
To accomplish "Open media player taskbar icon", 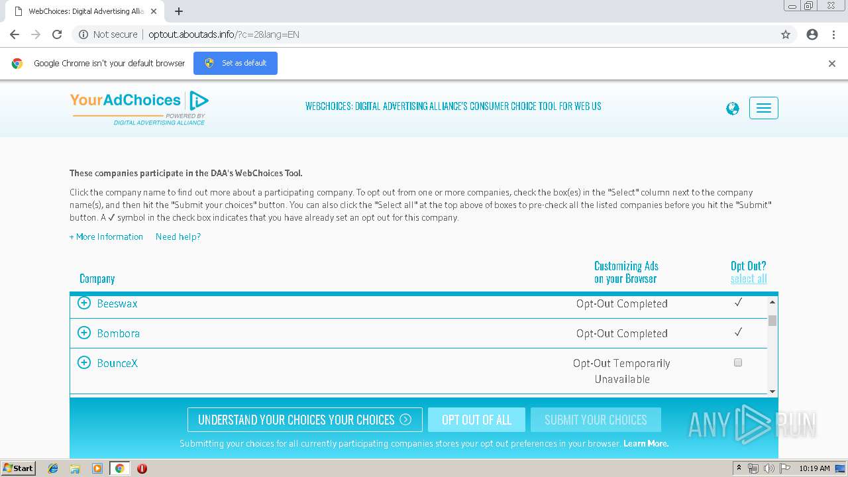I will click(97, 468).
